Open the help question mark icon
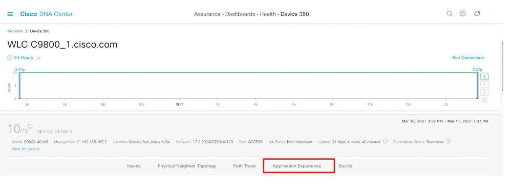Screen dimensions: 511x191 click(x=462, y=14)
